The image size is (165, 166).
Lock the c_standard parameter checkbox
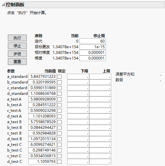click(x=59, y=88)
